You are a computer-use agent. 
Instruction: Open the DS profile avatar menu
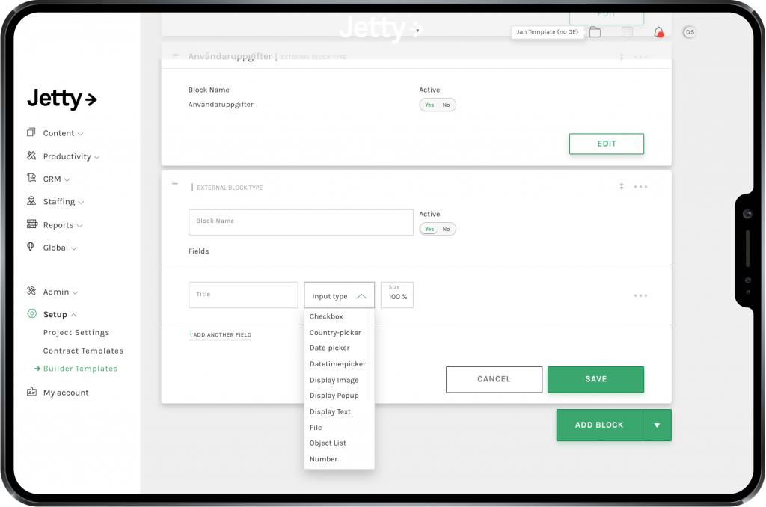(689, 32)
